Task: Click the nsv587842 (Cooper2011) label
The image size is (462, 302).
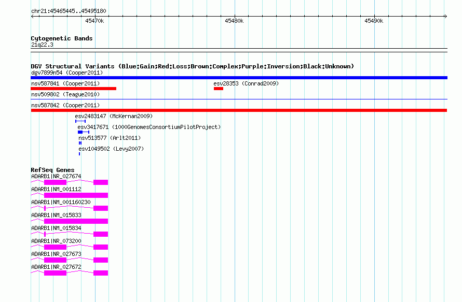Action: 65,105
